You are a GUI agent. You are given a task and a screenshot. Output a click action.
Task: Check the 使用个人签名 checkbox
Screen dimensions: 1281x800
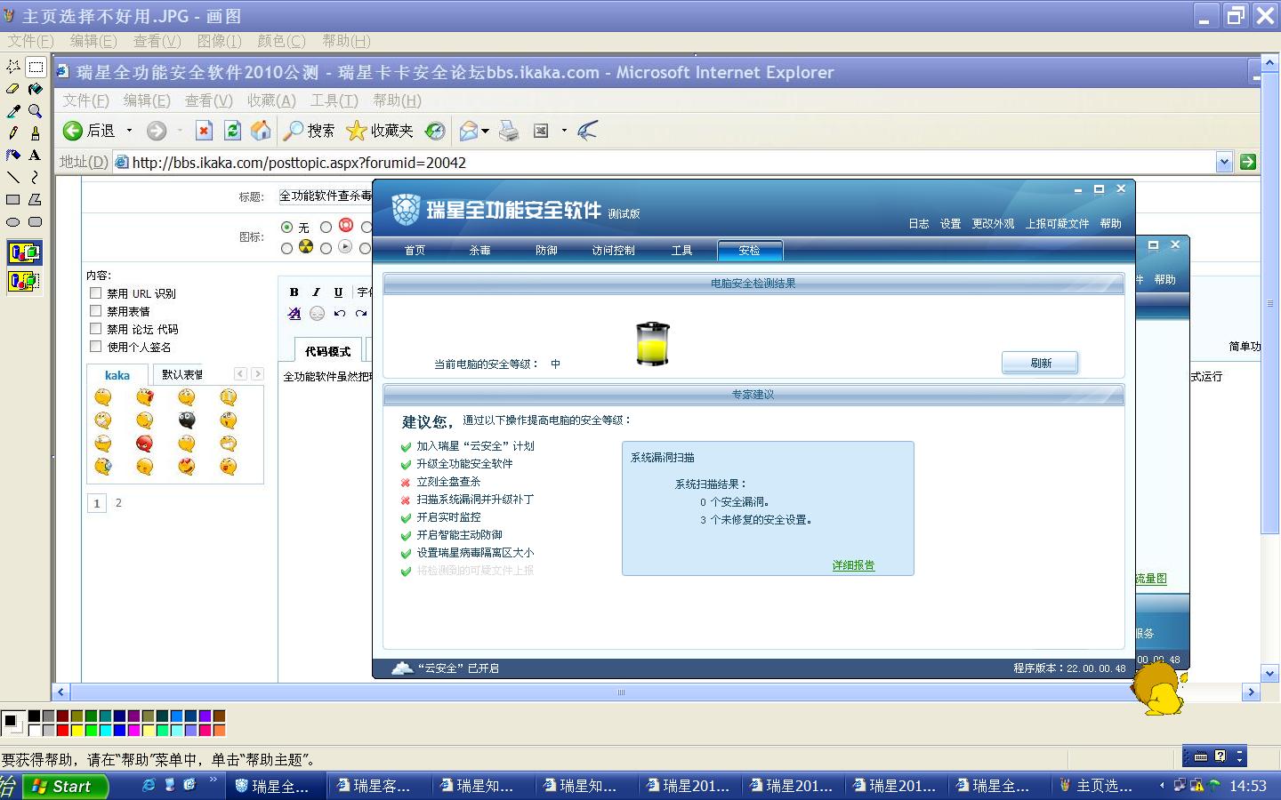(x=95, y=347)
